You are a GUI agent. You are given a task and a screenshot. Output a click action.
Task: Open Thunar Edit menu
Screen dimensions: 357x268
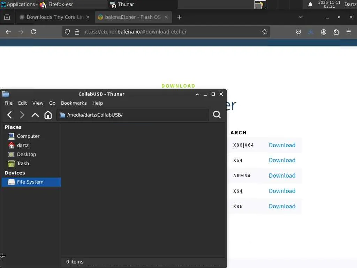(x=22, y=103)
